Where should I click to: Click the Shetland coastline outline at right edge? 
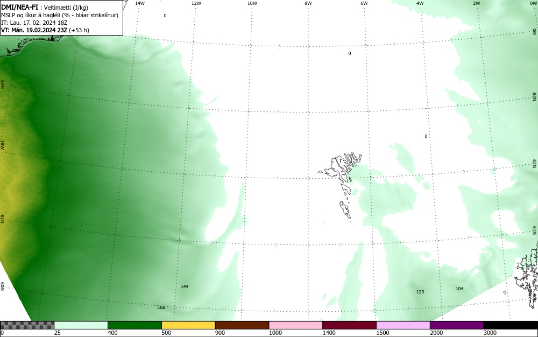coord(526,275)
